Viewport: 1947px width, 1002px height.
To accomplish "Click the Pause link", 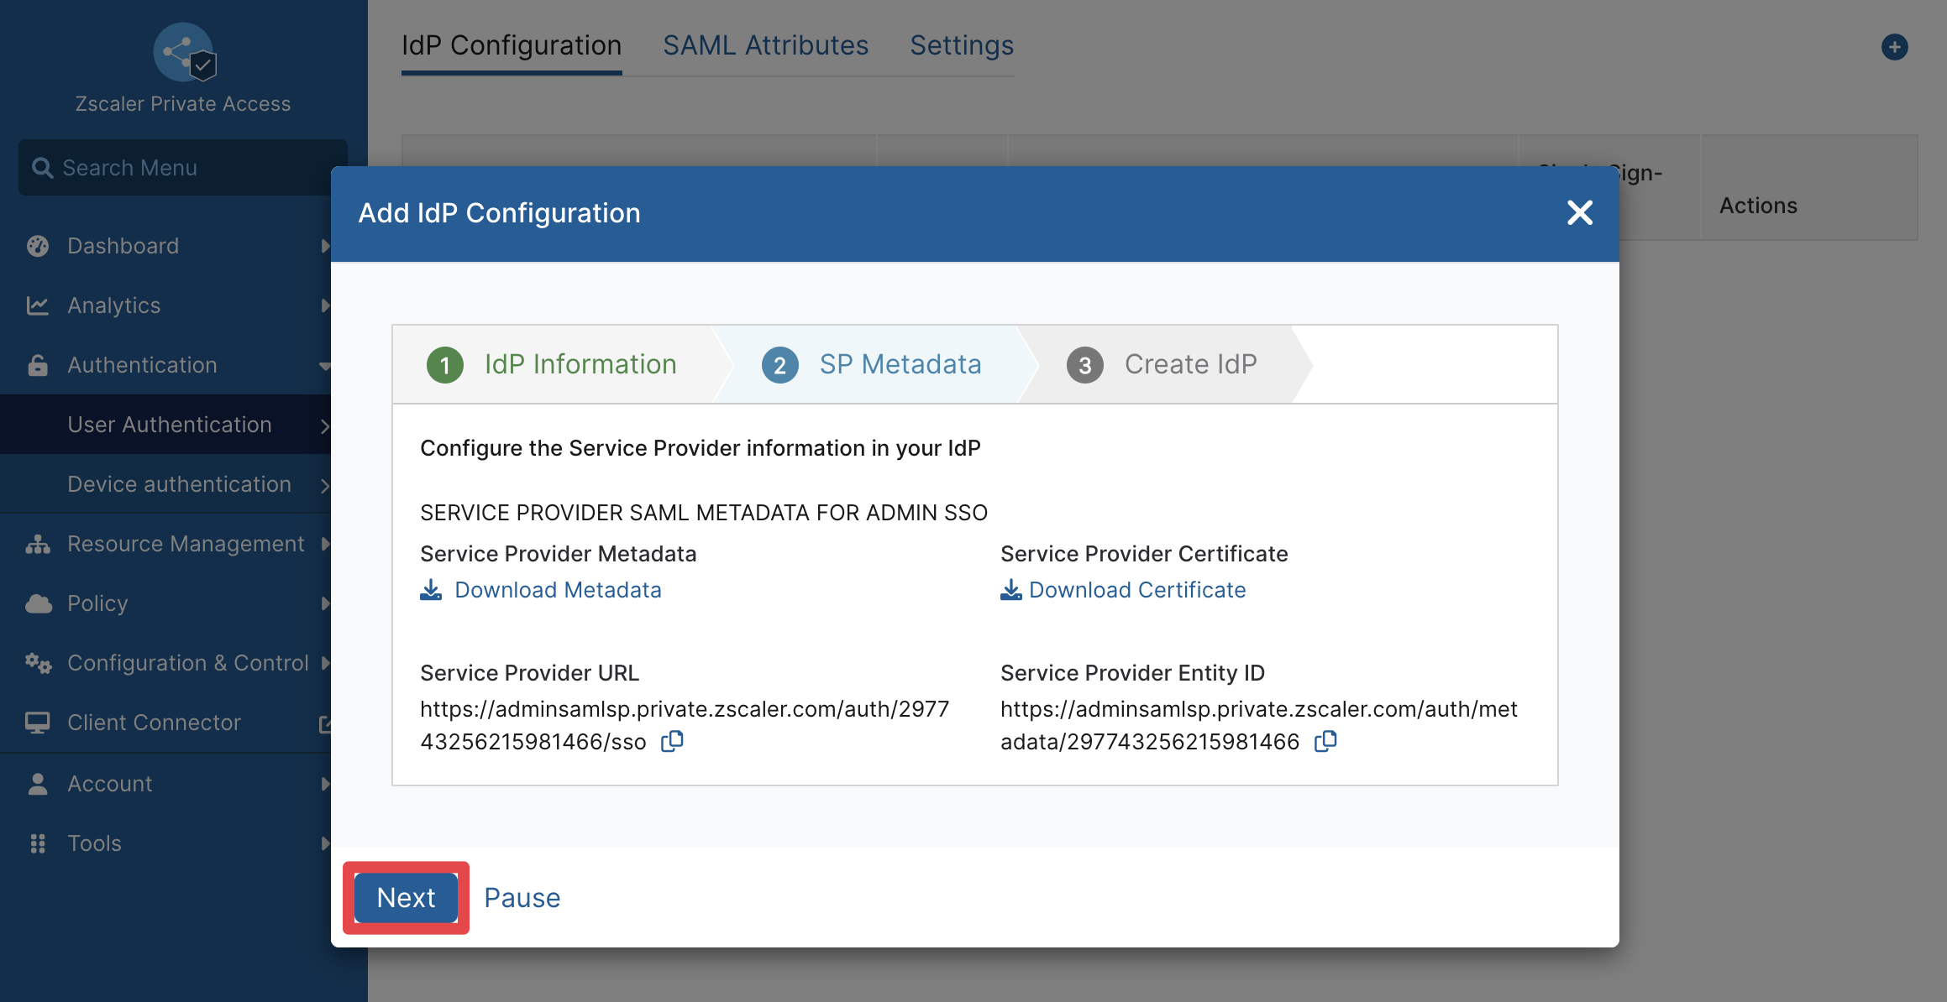I will click(x=522, y=898).
